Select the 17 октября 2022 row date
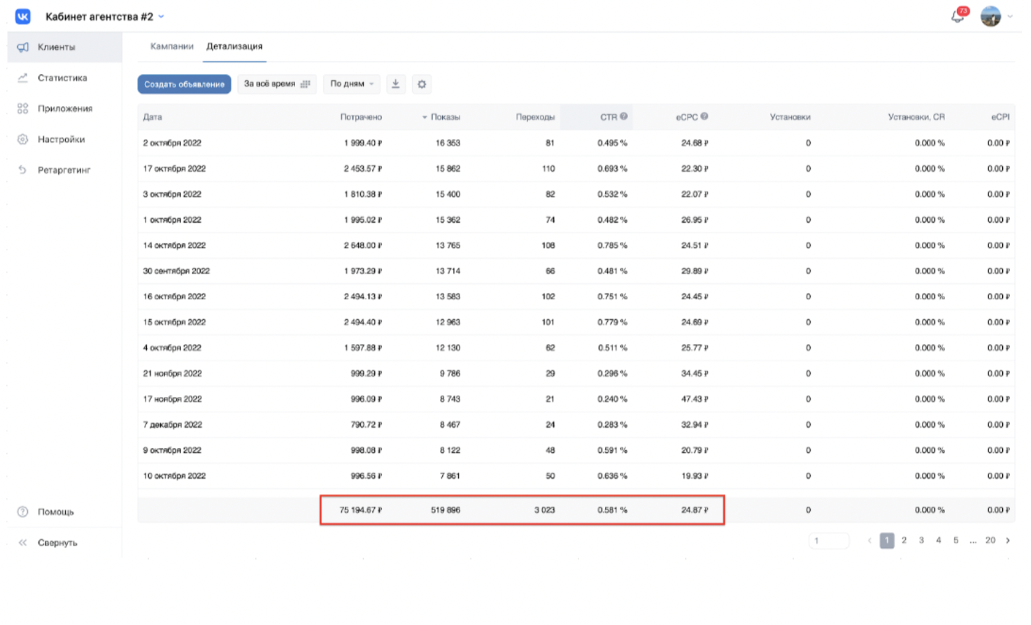The image size is (1031, 625). [174, 168]
